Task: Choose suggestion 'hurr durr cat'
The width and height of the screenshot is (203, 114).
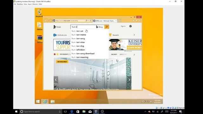Action: coord(89,31)
